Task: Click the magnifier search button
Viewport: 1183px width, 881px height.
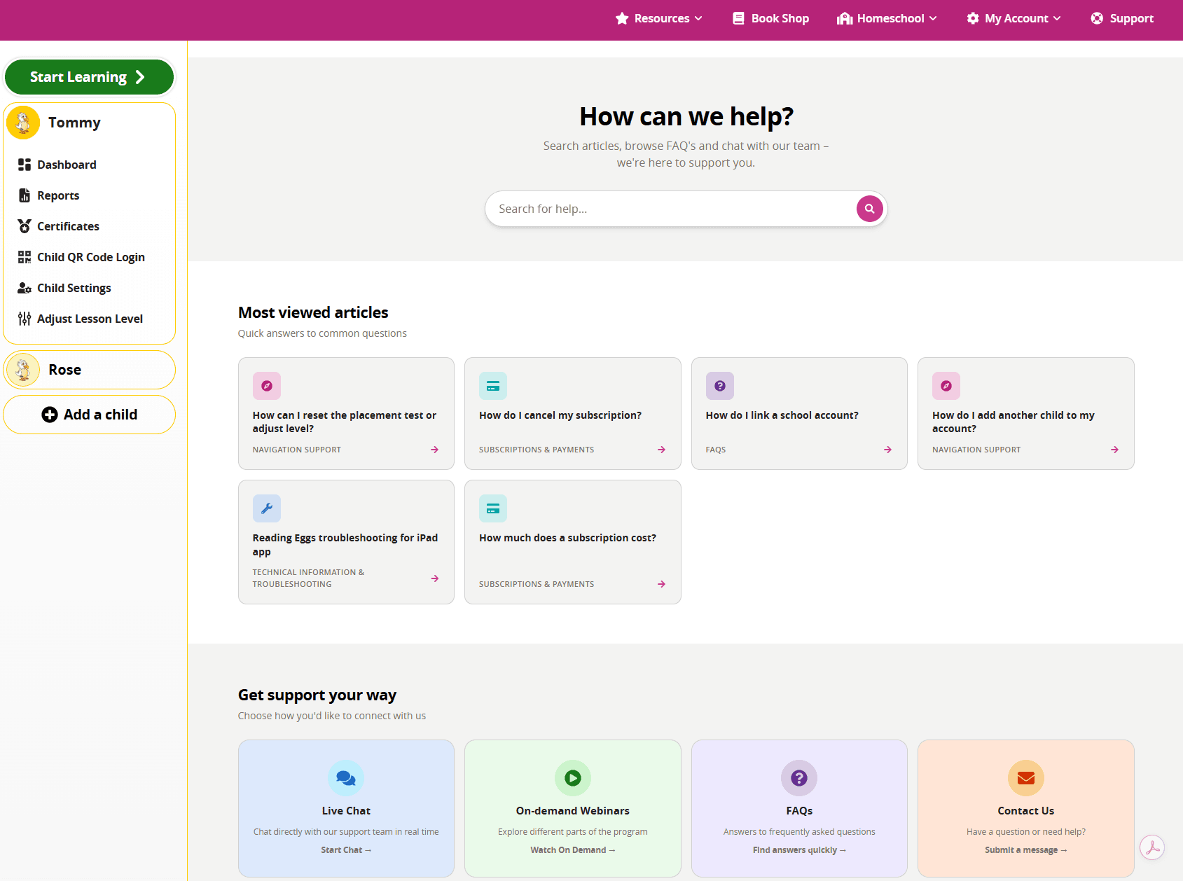Action: pos(869,209)
